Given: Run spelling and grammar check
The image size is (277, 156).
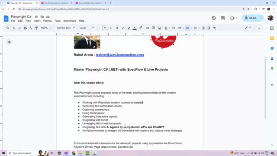Looking at the screenshot, I should click(x=31, y=28).
